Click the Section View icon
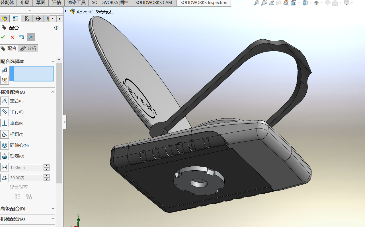This screenshot has width=365, height=227. click(279, 3)
